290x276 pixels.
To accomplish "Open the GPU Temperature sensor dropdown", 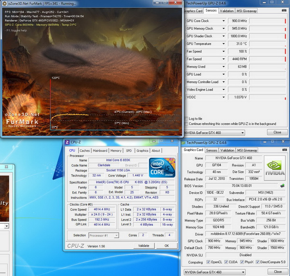I will 224,44.
